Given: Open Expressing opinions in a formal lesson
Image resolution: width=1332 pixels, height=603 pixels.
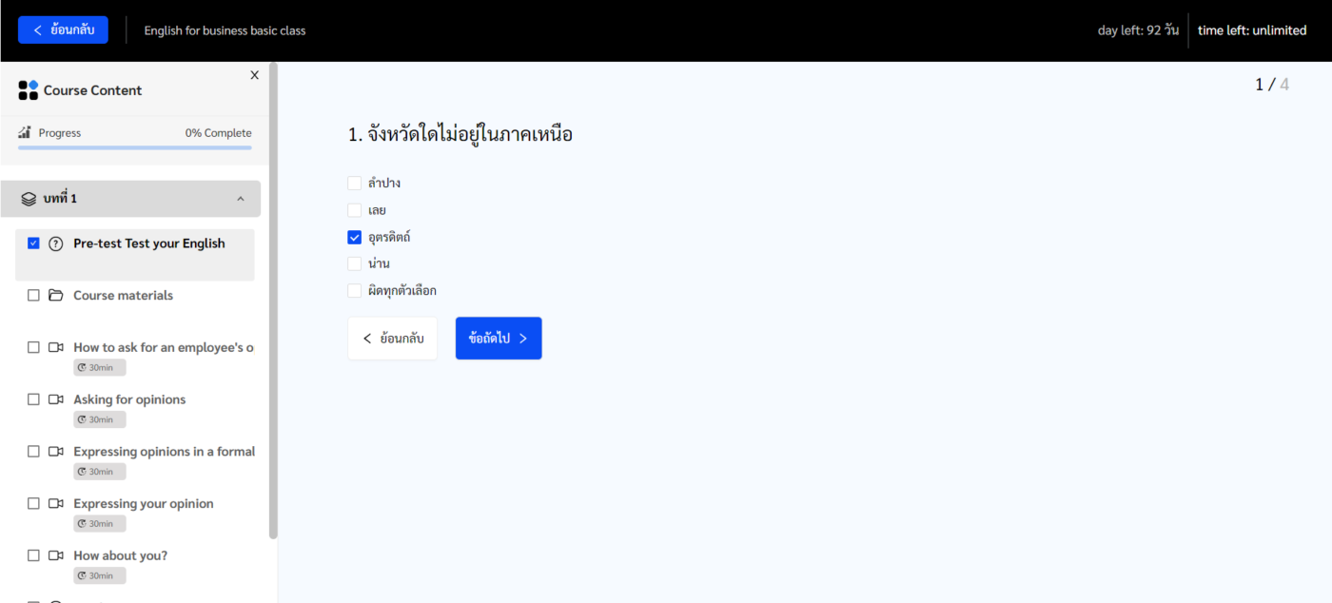Looking at the screenshot, I should coord(164,452).
